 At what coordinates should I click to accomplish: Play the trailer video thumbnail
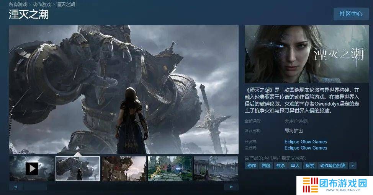point(32,169)
